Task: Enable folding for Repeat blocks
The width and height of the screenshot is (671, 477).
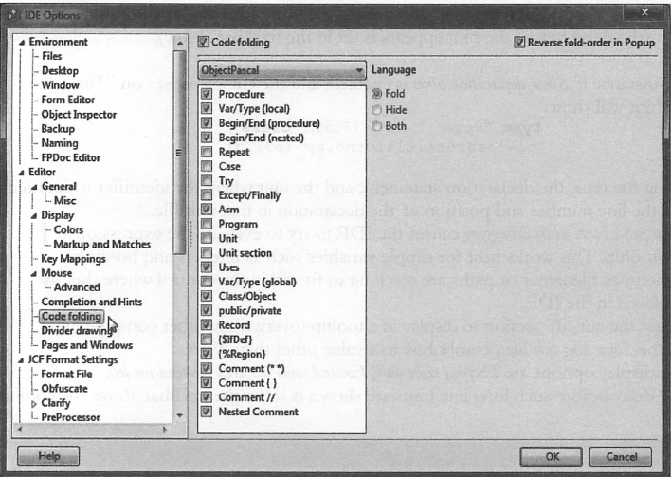Action: pyautogui.click(x=208, y=152)
